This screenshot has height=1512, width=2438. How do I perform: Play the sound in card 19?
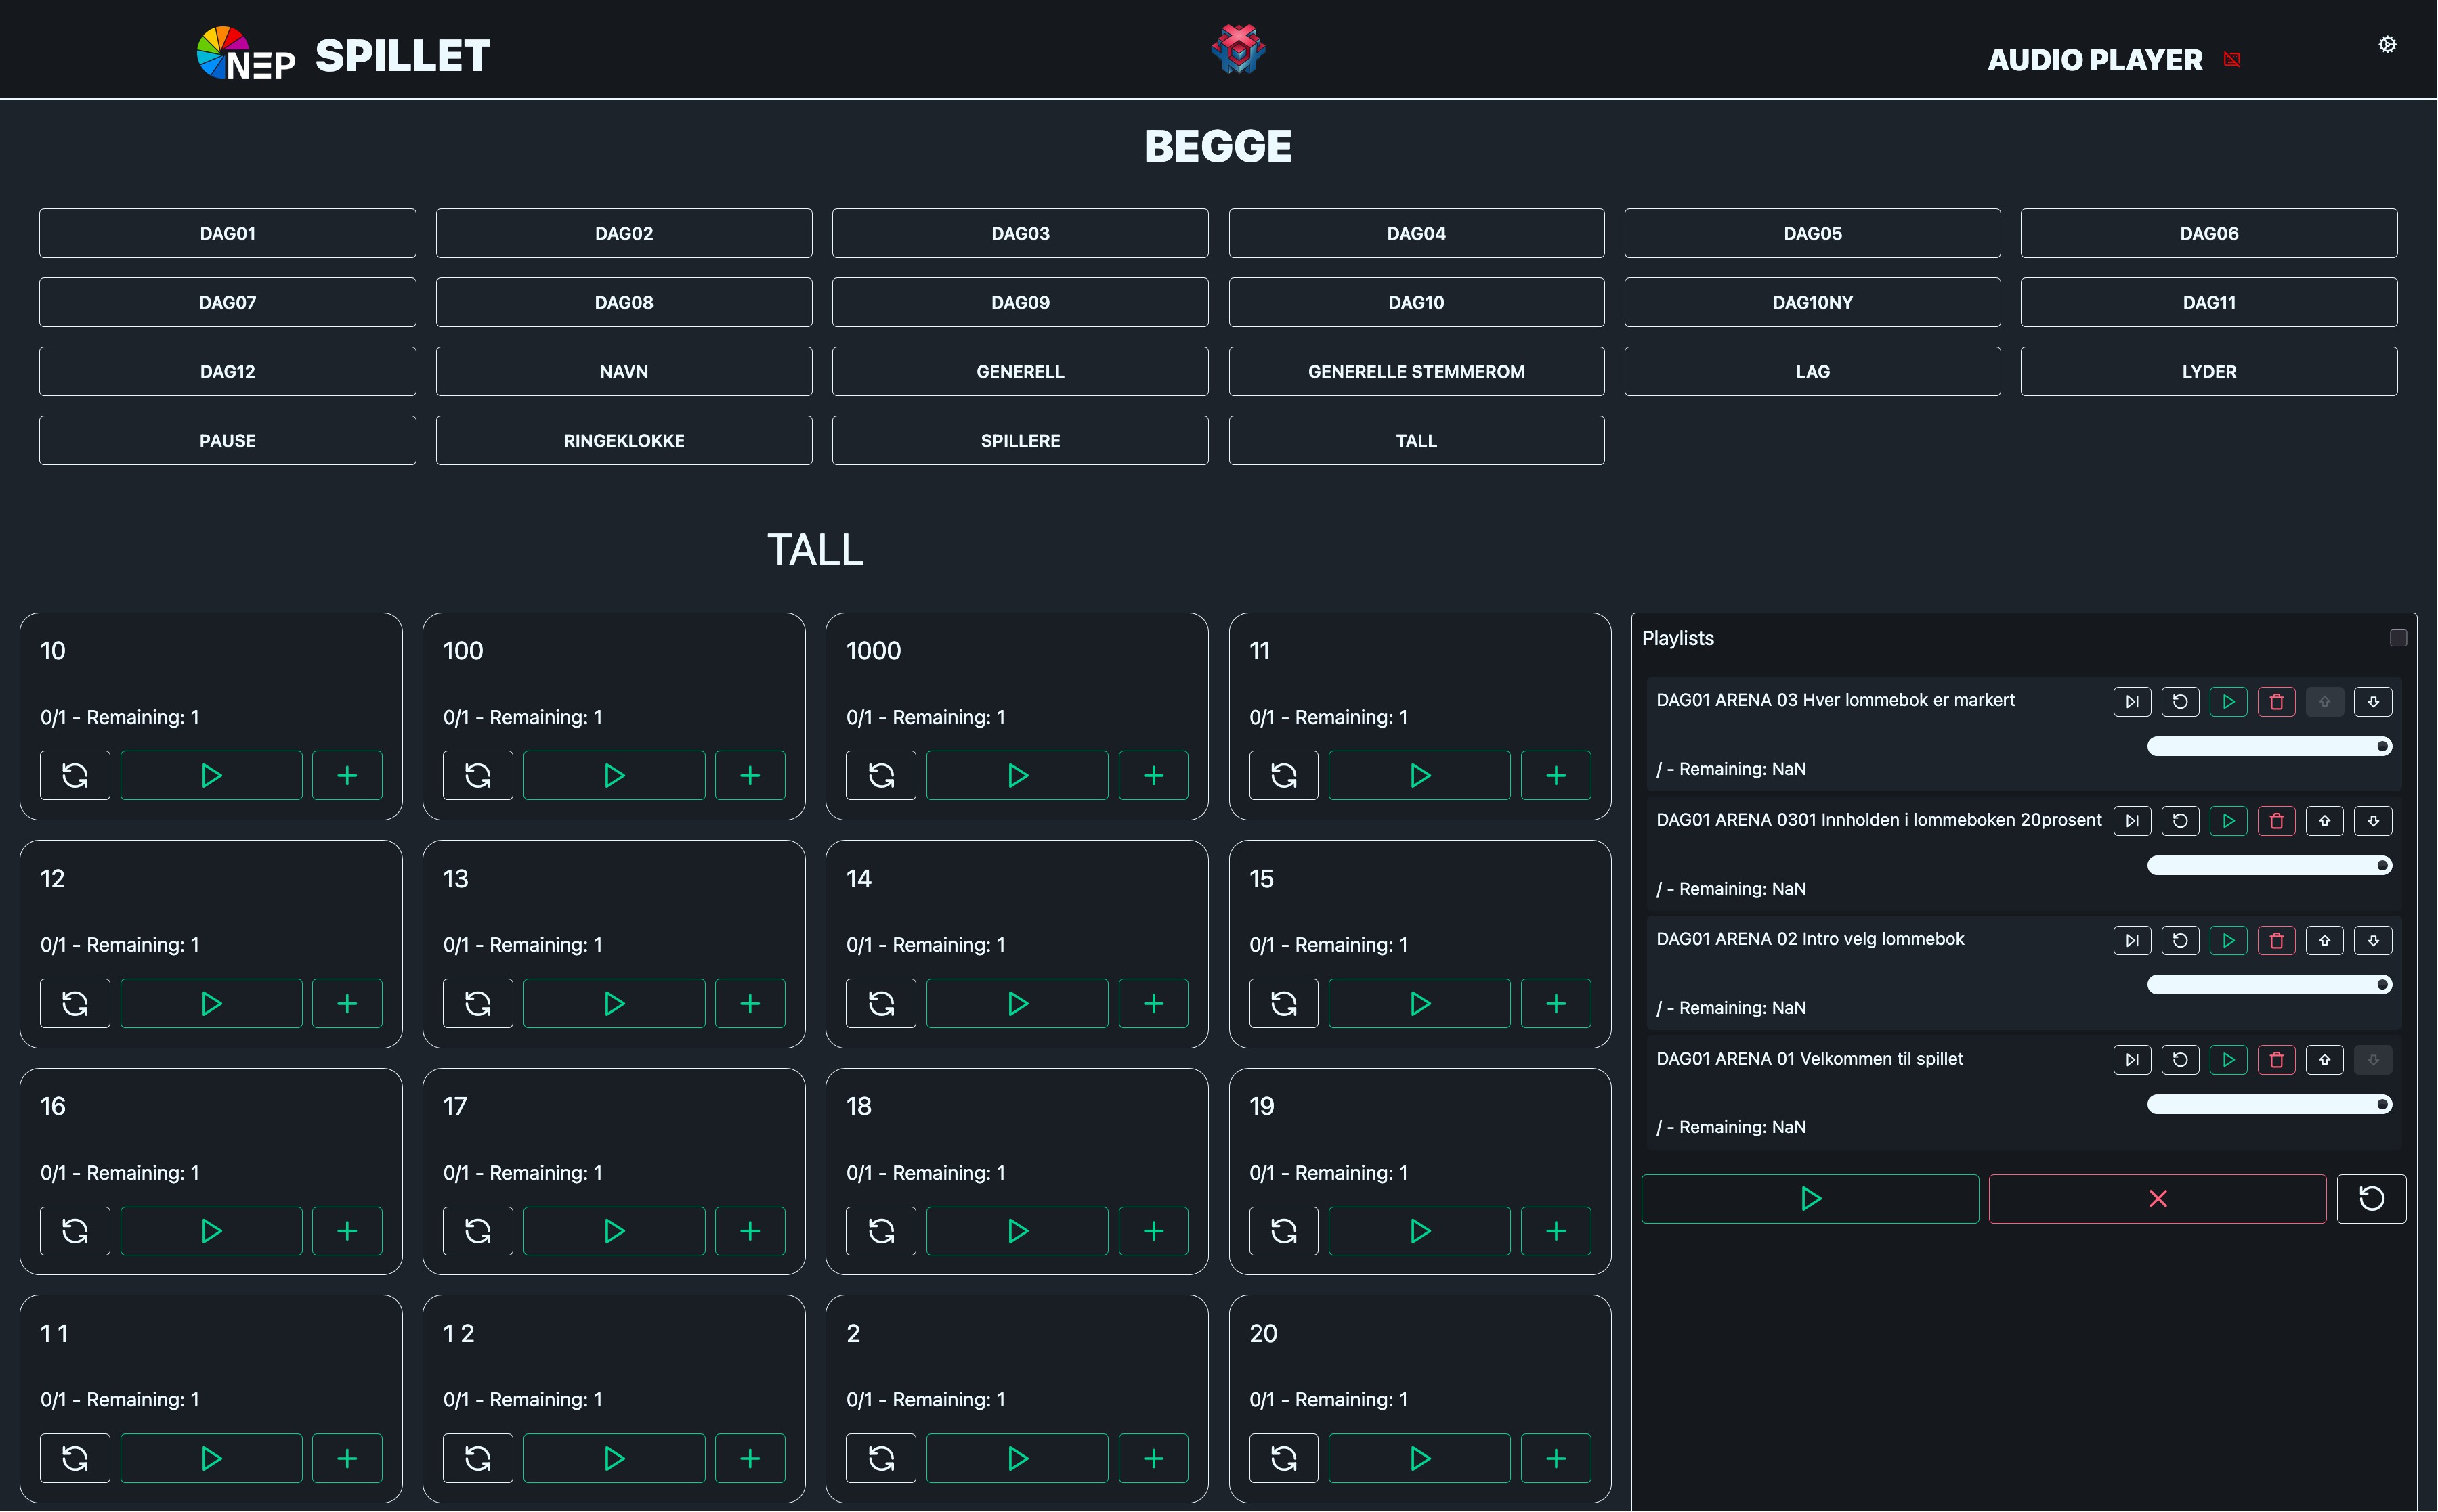click(x=1419, y=1231)
